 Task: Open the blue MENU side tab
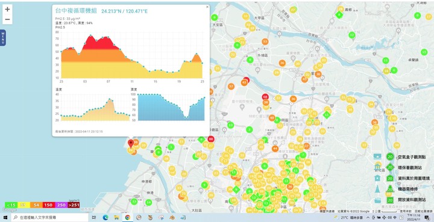point(3,38)
